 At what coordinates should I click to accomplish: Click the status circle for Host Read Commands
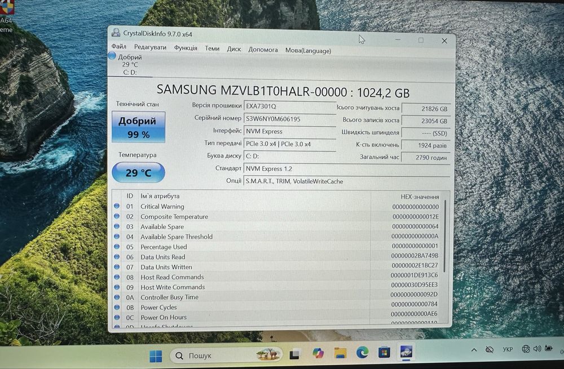click(117, 277)
